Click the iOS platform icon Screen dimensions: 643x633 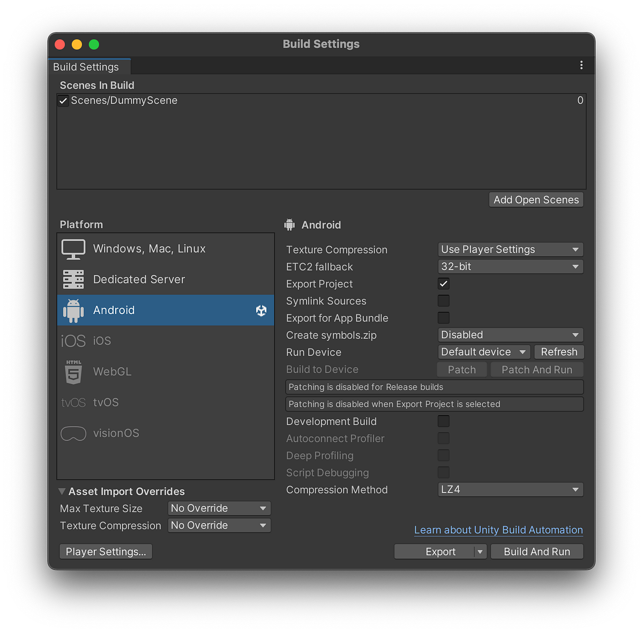[x=73, y=340]
